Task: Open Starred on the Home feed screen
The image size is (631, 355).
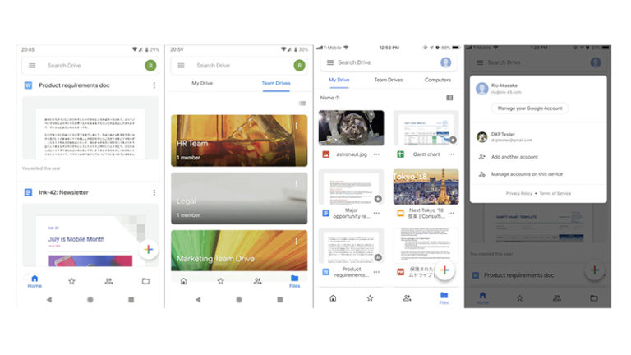Action: click(x=71, y=281)
